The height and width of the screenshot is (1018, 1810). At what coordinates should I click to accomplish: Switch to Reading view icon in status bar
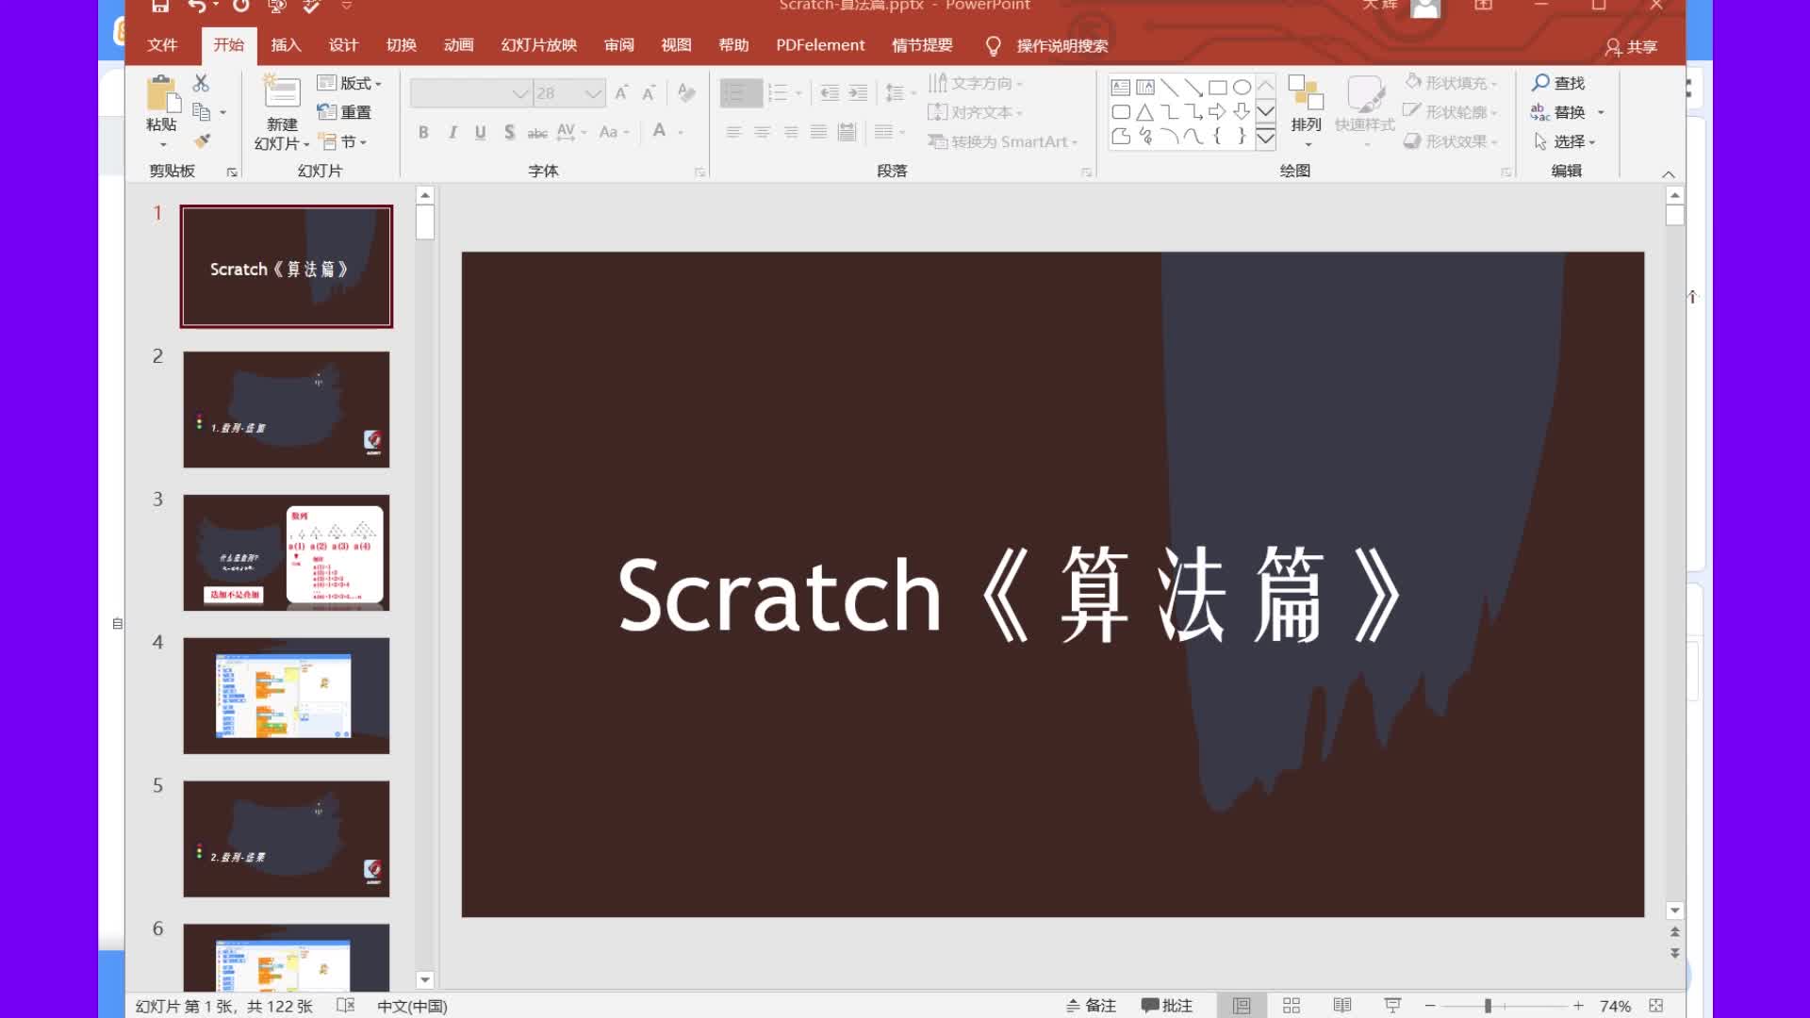click(x=1342, y=1006)
